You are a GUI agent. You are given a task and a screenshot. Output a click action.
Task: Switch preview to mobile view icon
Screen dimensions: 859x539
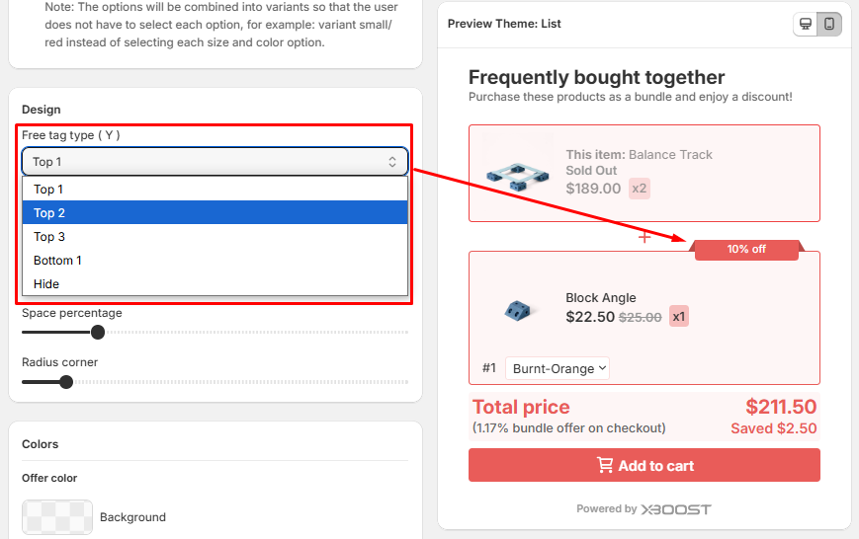pos(829,24)
